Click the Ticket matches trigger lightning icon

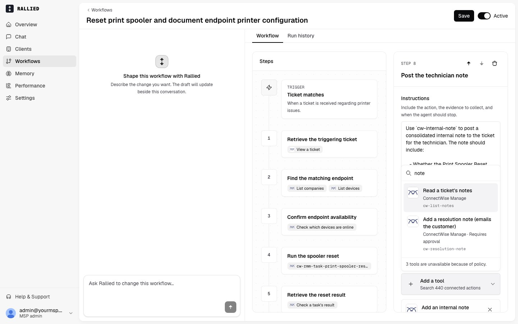click(269, 87)
